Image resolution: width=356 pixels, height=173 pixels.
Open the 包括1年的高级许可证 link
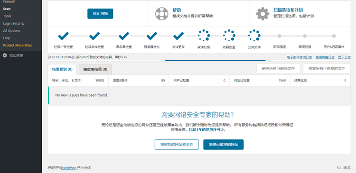point(208,130)
